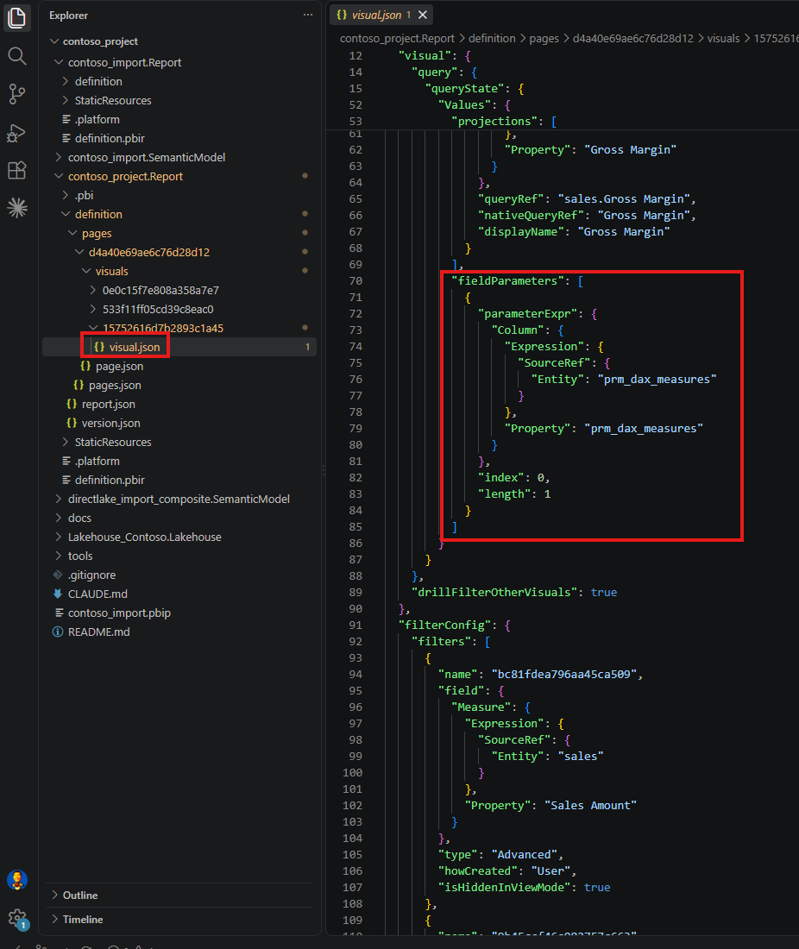The image size is (799, 949).
Task: Collapse the pages folder
Action: click(x=97, y=233)
